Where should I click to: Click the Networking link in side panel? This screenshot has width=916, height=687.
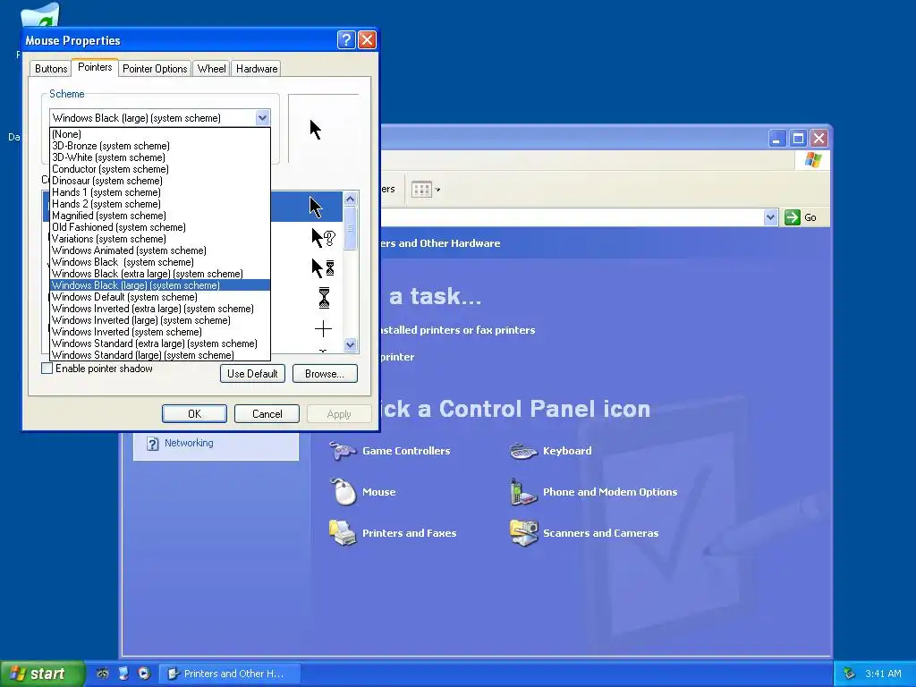point(189,443)
